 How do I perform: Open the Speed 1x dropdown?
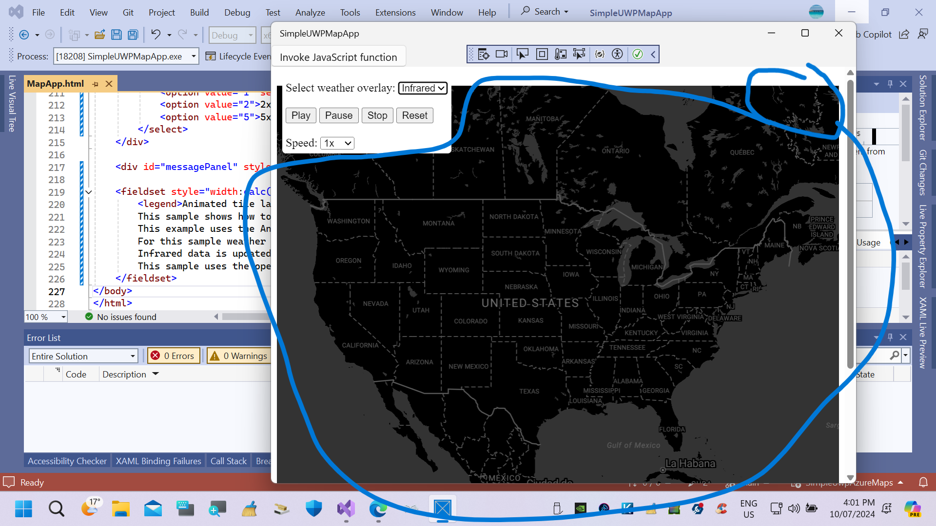tap(337, 143)
